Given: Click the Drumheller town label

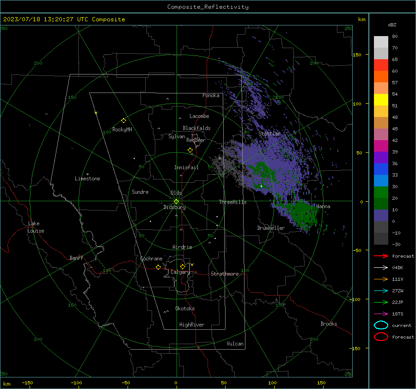Looking at the screenshot, I should pyautogui.click(x=271, y=228).
